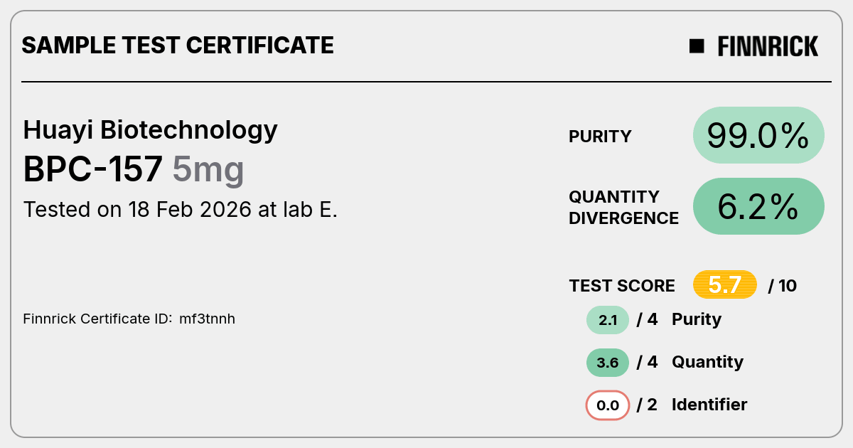The height and width of the screenshot is (448, 853).
Task: Click the FINNRICK brand wordmark
Action: tap(768, 46)
